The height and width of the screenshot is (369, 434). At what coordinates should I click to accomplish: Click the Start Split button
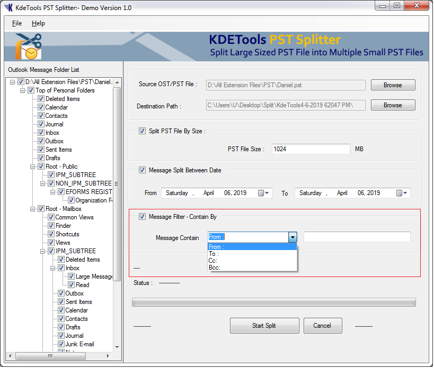(x=264, y=326)
